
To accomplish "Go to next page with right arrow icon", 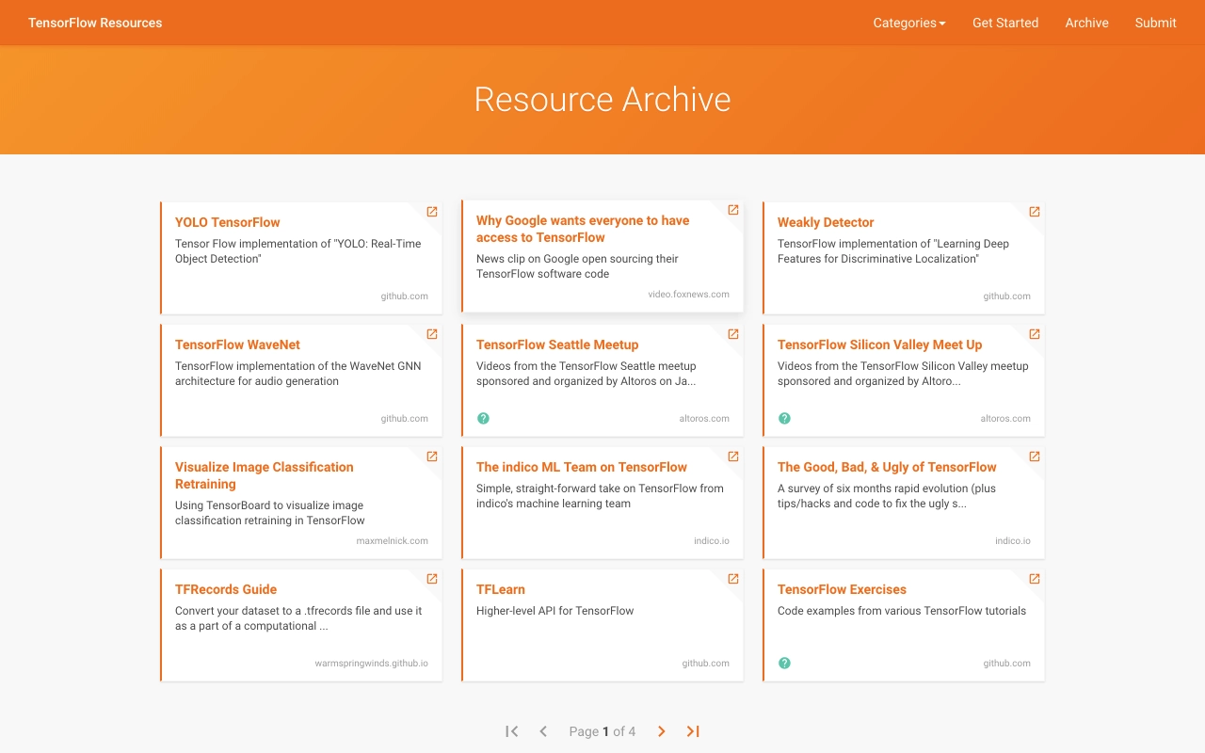I will coord(662,731).
